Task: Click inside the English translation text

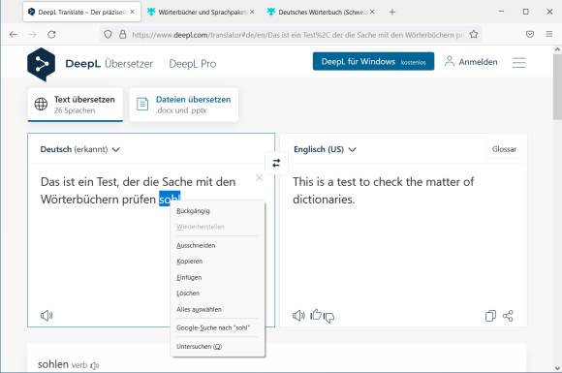Action: 383,190
